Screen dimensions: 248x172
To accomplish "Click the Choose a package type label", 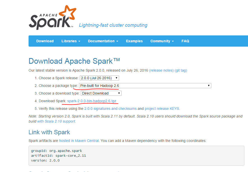I will click(x=58, y=86).
